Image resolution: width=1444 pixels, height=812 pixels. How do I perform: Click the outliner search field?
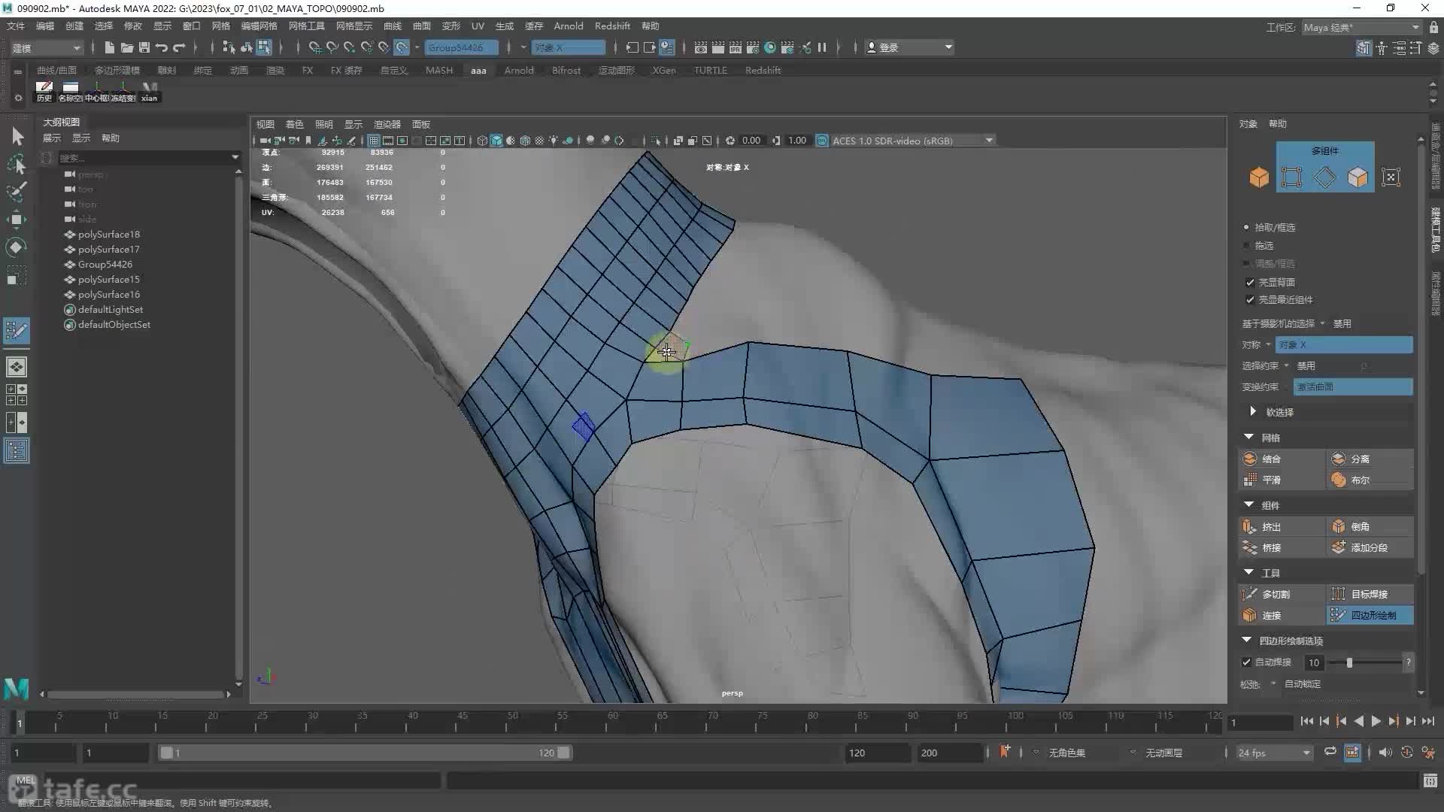(x=143, y=158)
